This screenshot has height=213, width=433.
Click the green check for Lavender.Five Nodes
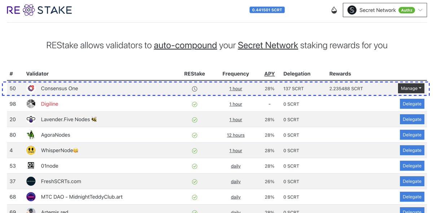[x=194, y=120]
